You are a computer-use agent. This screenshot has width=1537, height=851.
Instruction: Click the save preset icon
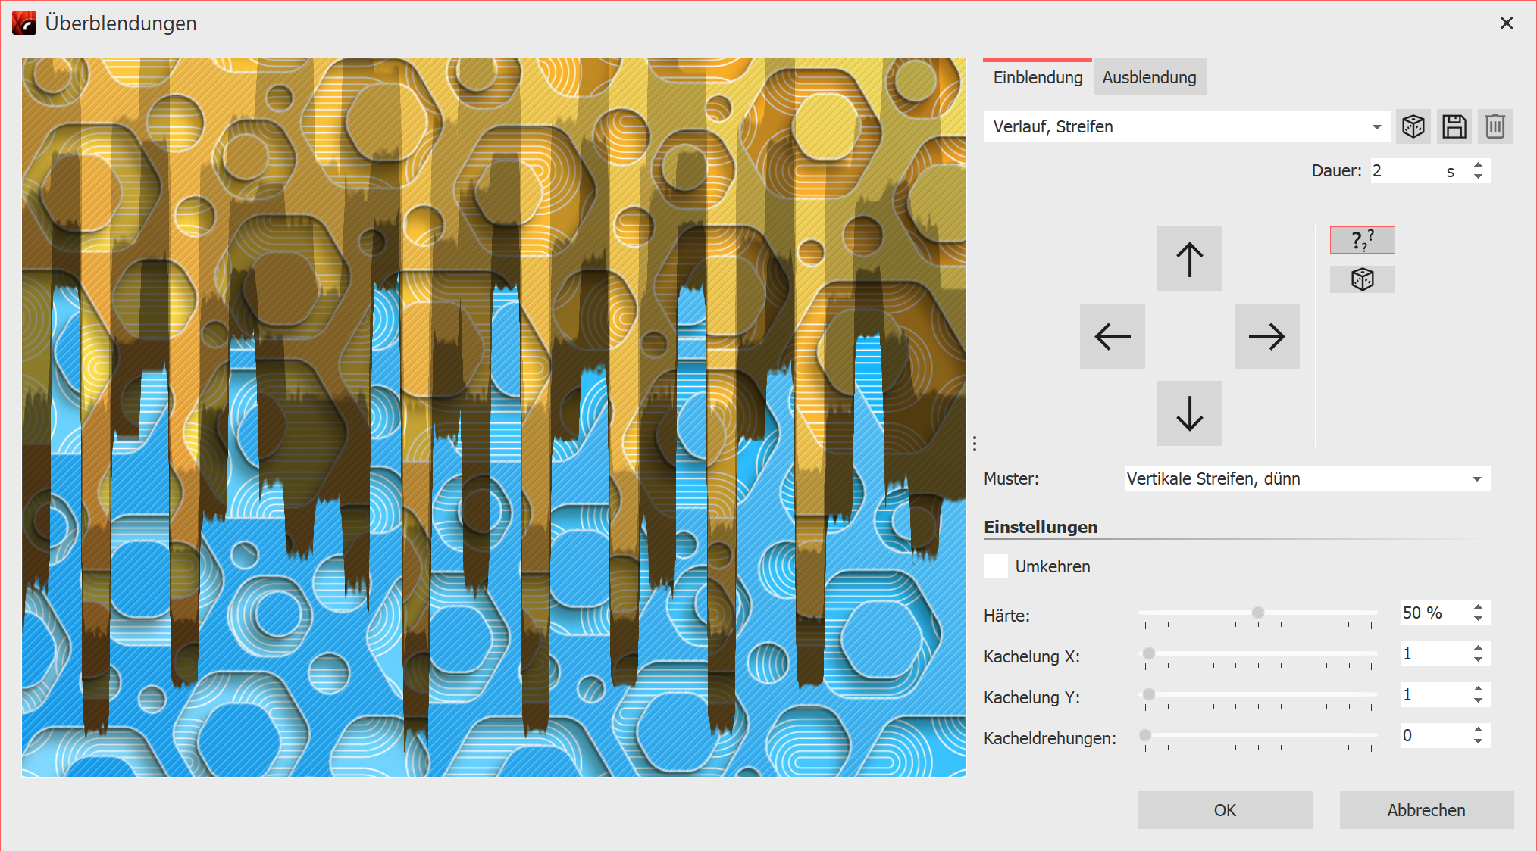click(x=1451, y=128)
